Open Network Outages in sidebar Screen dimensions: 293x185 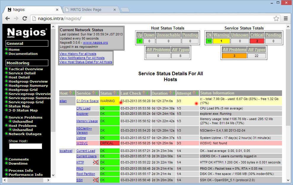pos(25,134)
